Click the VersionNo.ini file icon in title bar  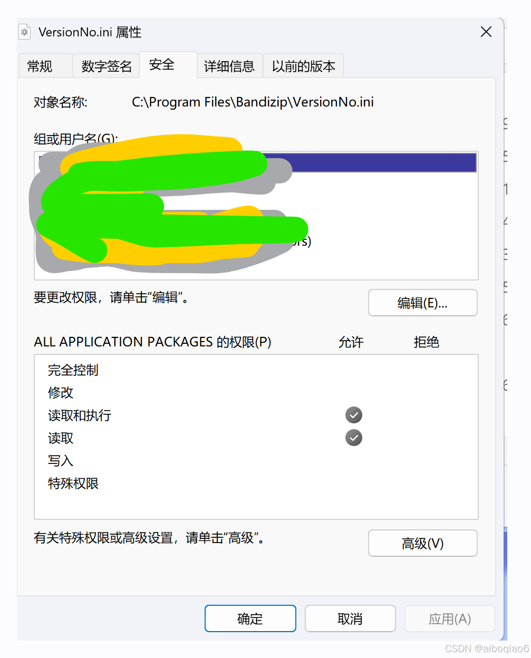24,32
